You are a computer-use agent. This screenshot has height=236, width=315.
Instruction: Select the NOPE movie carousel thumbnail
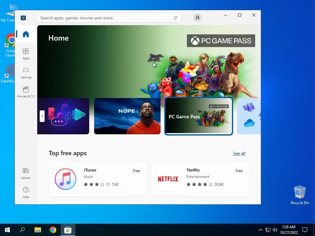127,116
